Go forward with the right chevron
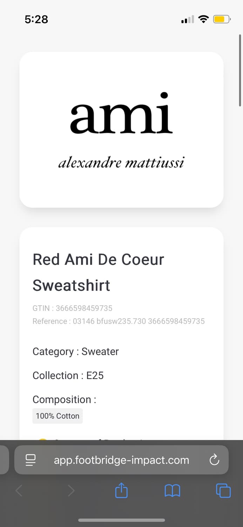 coord(71,490)
